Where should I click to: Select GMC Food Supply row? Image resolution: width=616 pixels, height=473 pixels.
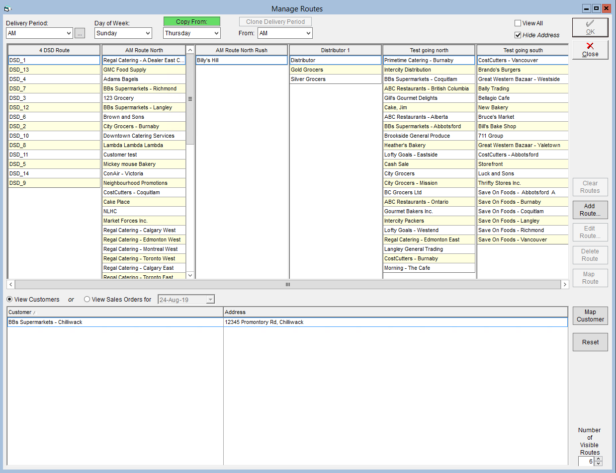coord(144,70)
